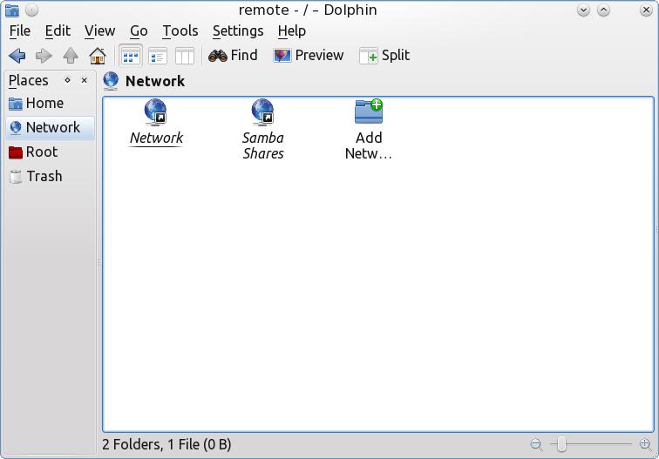Zoom in with the plus magnifier
Viewport: 659px width, 459px height.
(x=646, y=444)
